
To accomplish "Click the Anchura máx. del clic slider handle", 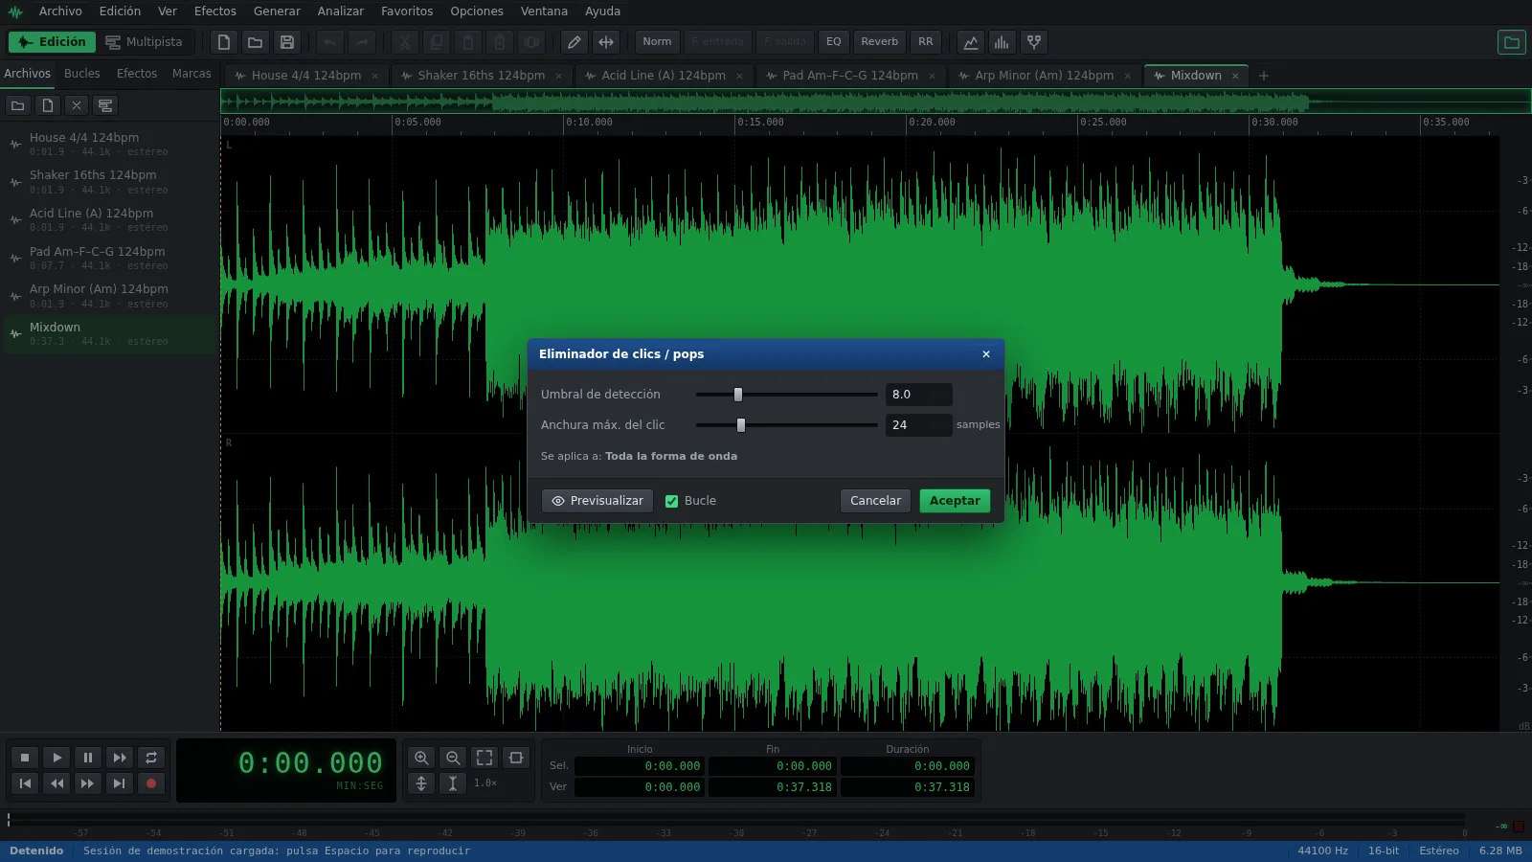I will click(x=741, y=425).
